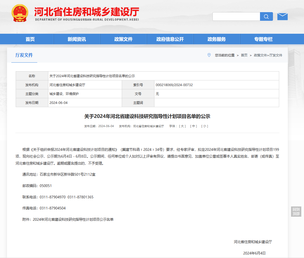The image size is (304, 258).
Task: Click the magnifier search button
Action: (266, 17)
